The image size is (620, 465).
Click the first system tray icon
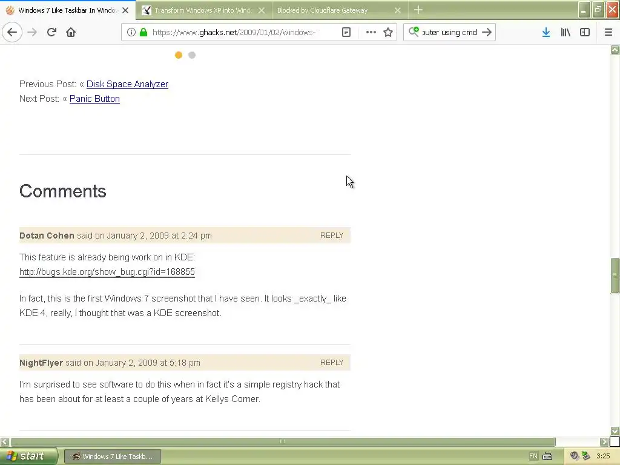pyautogui.click(x=575, y=456)
